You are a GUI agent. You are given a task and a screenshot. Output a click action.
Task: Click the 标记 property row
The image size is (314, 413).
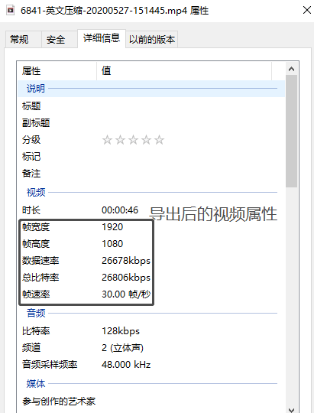pos(151,157)
